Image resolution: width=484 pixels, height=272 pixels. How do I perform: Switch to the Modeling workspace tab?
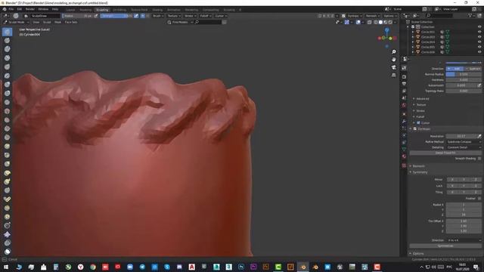click(85, 10)
